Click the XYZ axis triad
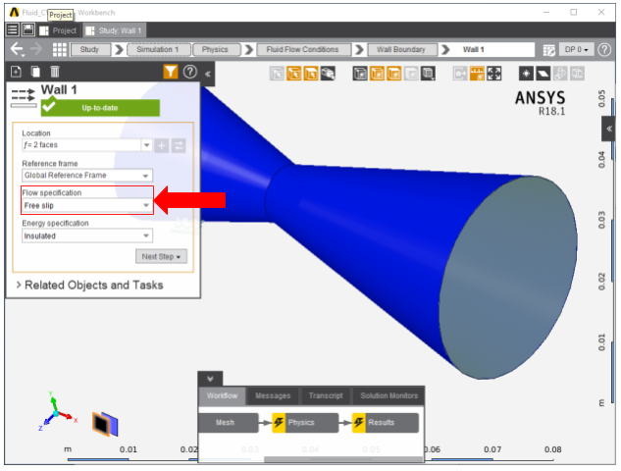This screenshot has width=621, height=471. pyautogui.click(x=57, y=412)
